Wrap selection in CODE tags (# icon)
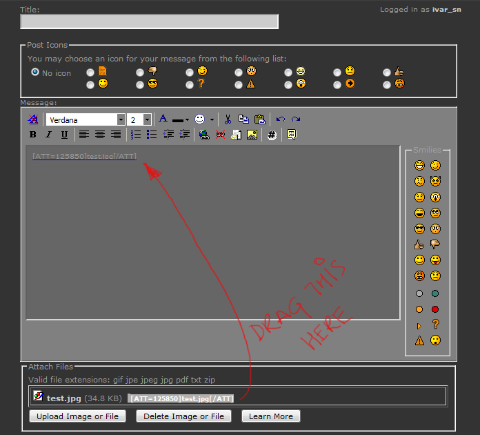The width and height of the screenshot is (480, 435). pos(272,135)
